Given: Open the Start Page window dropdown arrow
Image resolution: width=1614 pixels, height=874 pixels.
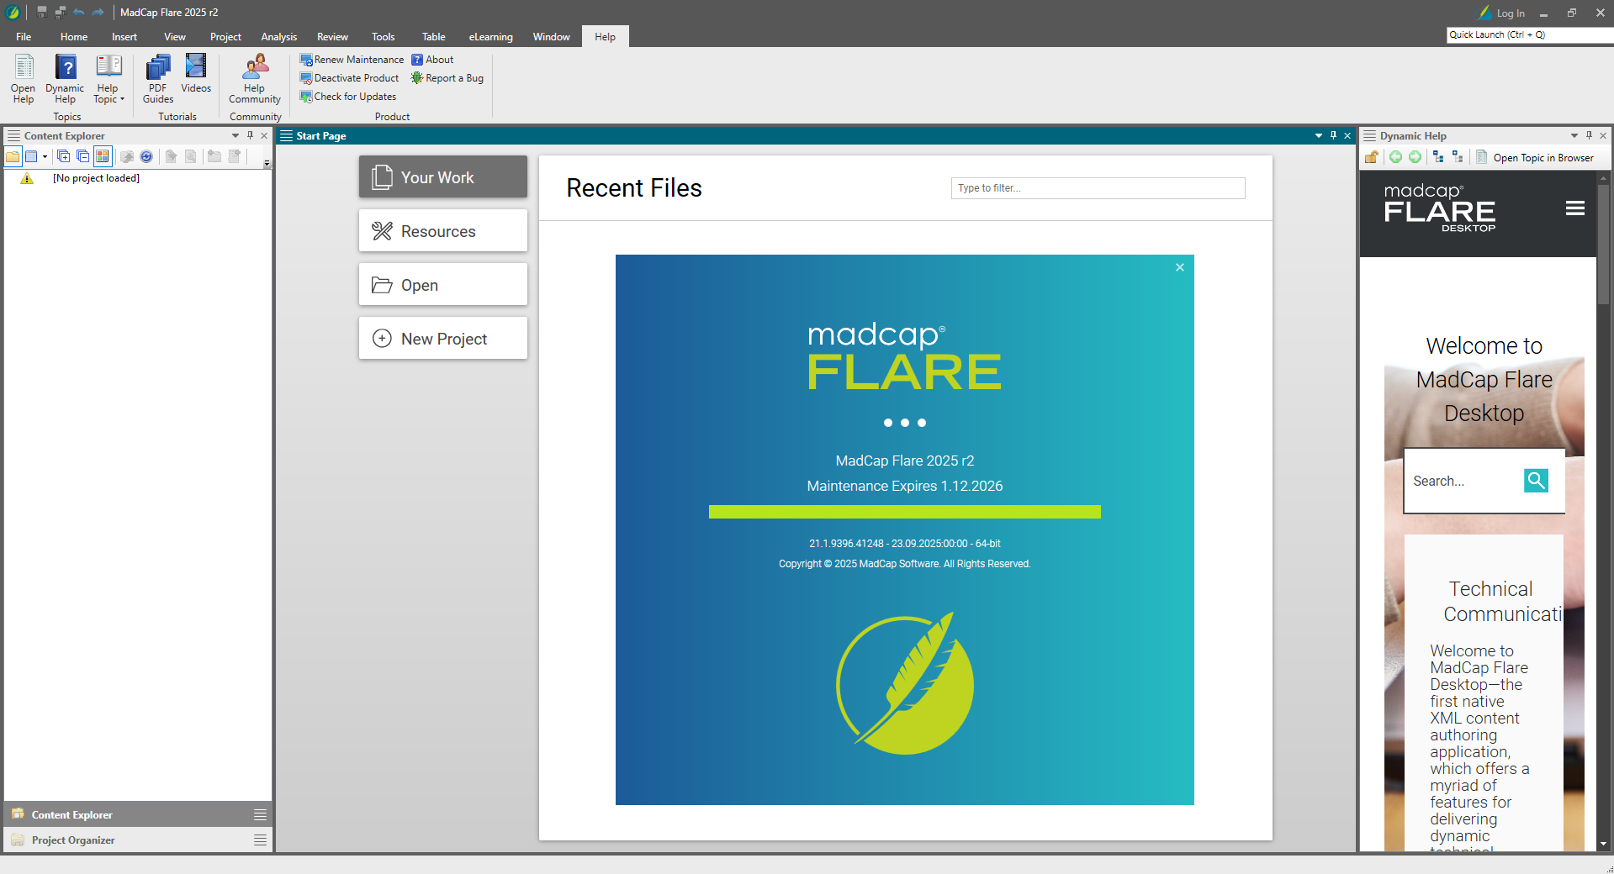Looking at the screenshot, I should click(x=1318, y=135).
